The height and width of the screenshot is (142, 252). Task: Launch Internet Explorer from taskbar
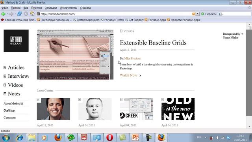pyautogui.click(x=19, y=138)
